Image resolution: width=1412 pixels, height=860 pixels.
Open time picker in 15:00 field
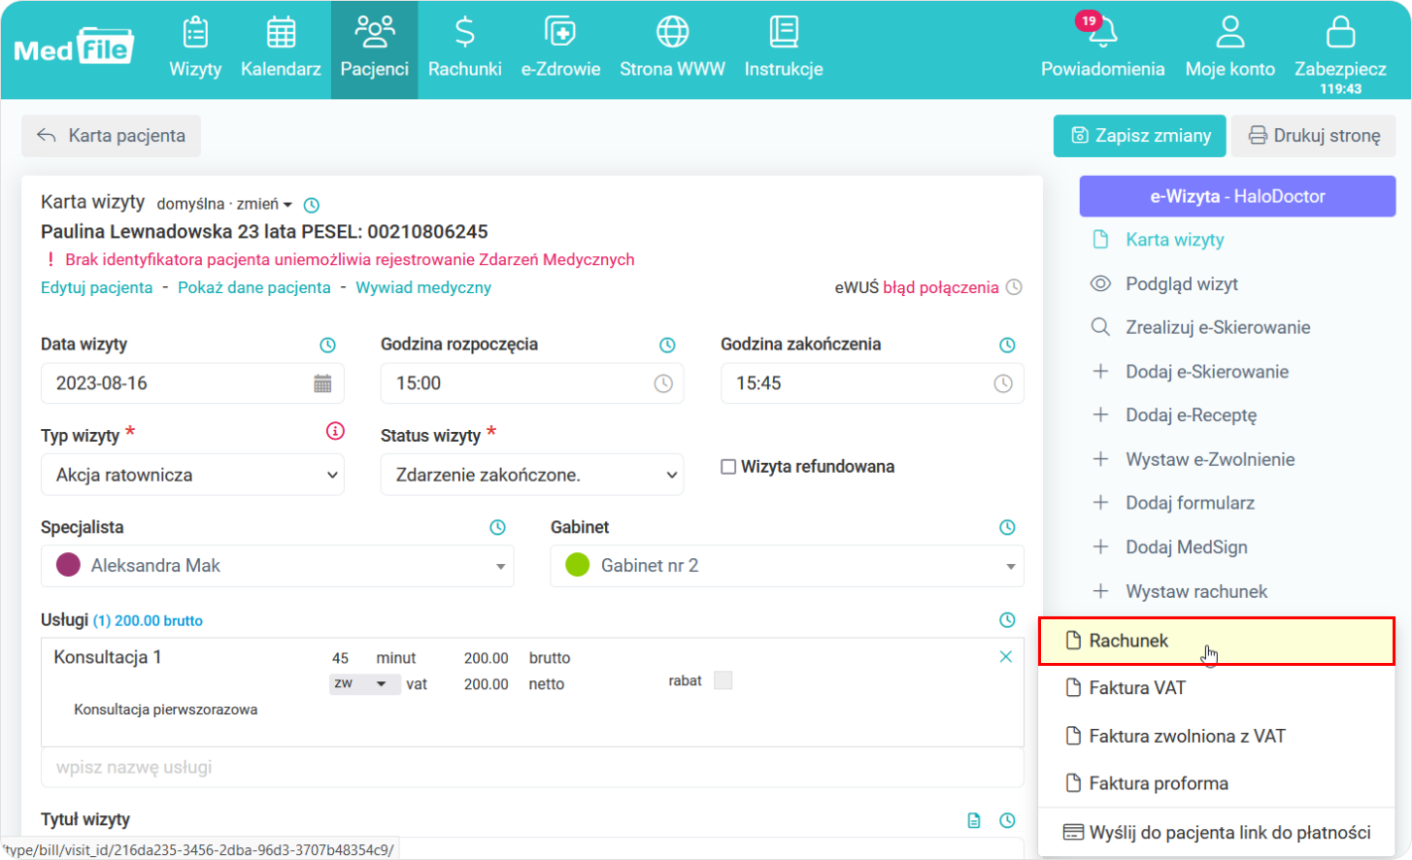(x=663, y=383)
